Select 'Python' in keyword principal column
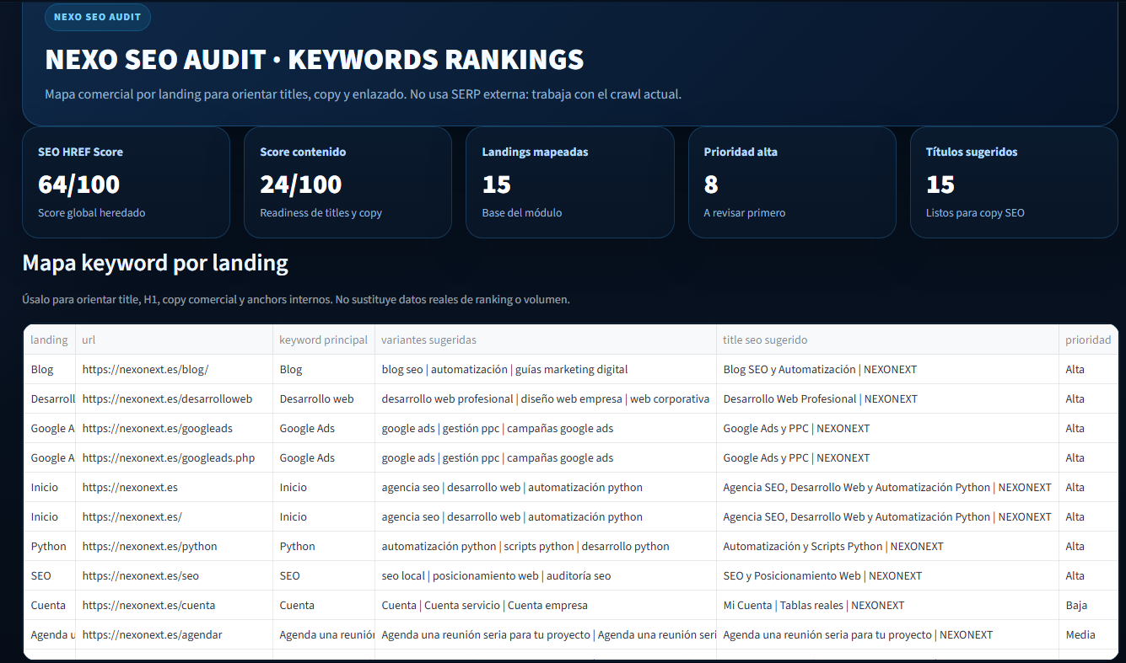 click(324, 546)
